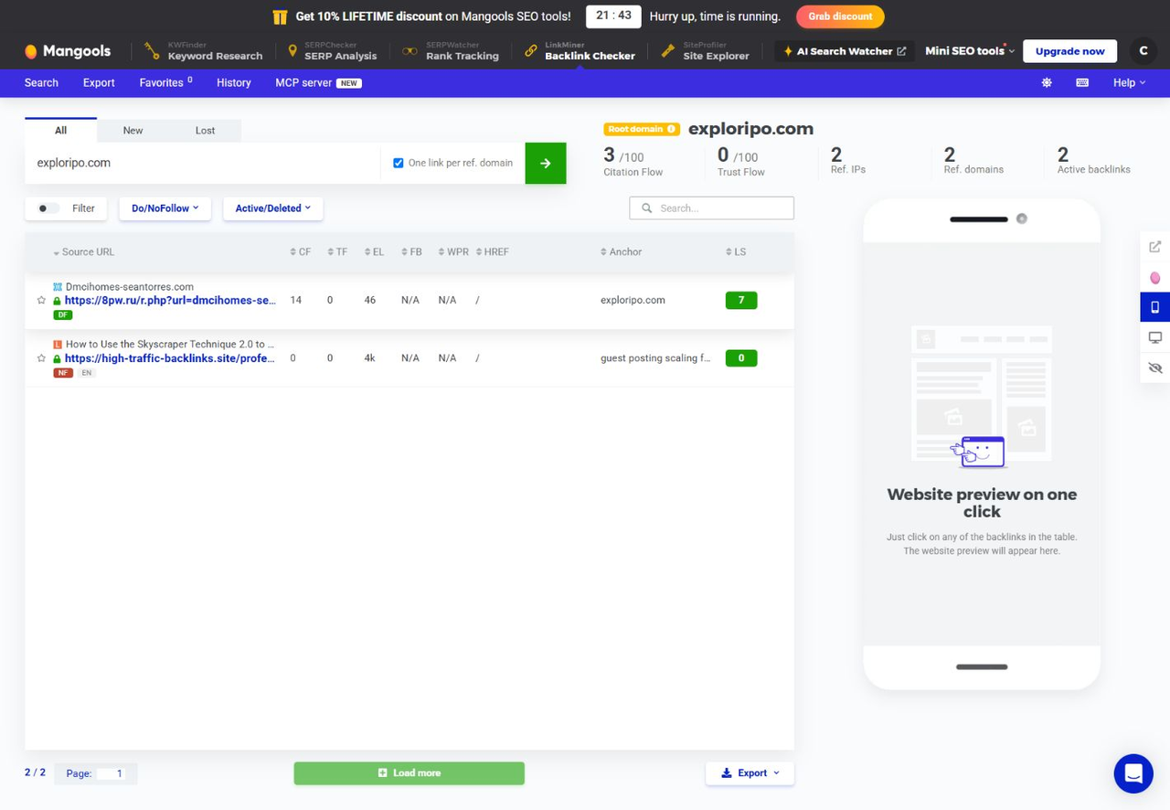Open SiteProfiler Site Explorer tool
The height and width of the screenshot is (810, 1170).
pyautogui.click(x=706, y=51)
